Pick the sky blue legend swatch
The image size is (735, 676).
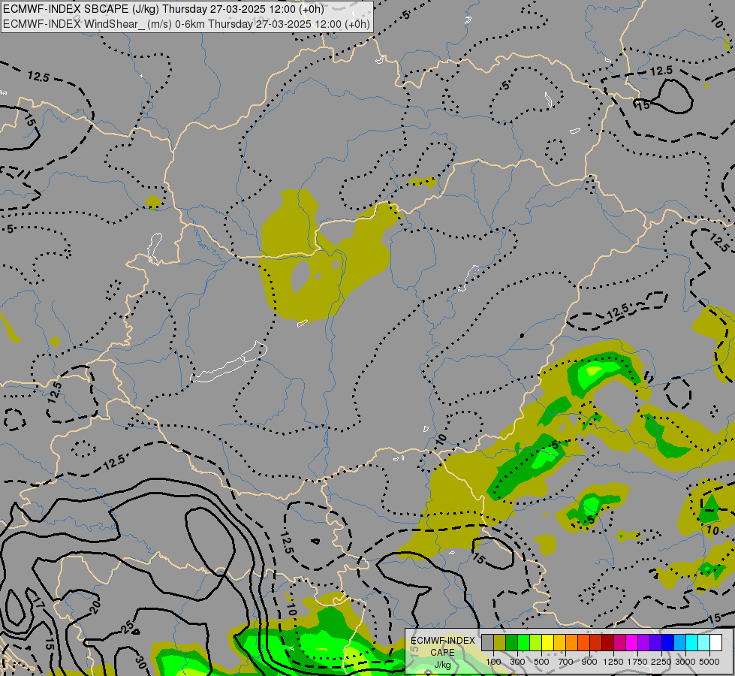click(679, 642)
